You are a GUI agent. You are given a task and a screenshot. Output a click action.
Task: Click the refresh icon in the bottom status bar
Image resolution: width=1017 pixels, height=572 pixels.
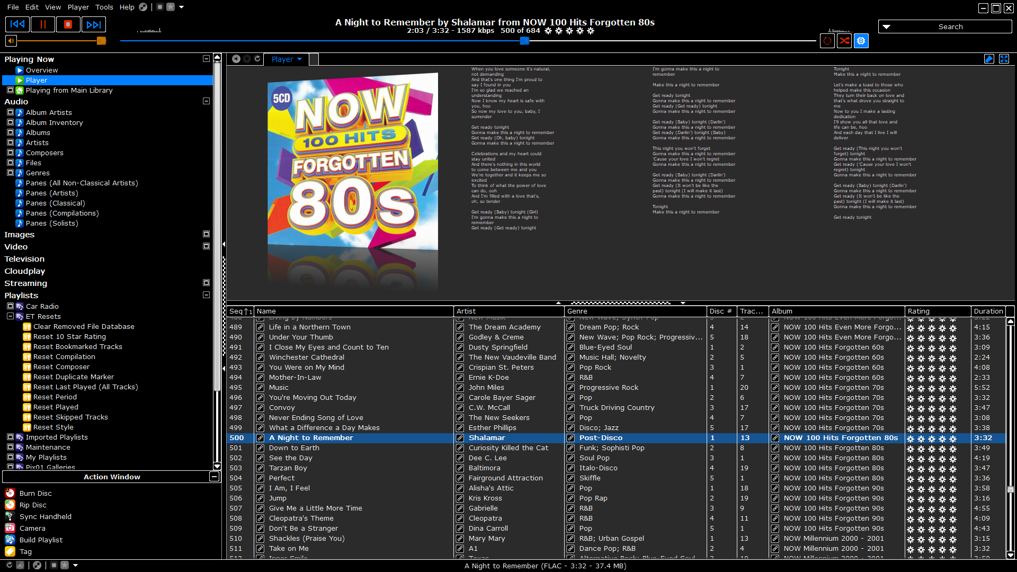point(10,565)
